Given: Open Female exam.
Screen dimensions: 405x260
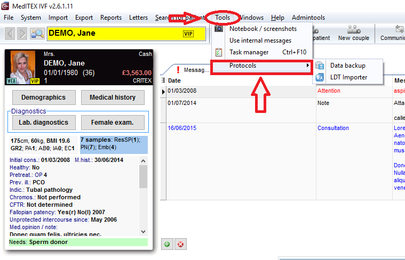Looking at the screenshot, I should [113, 123].
